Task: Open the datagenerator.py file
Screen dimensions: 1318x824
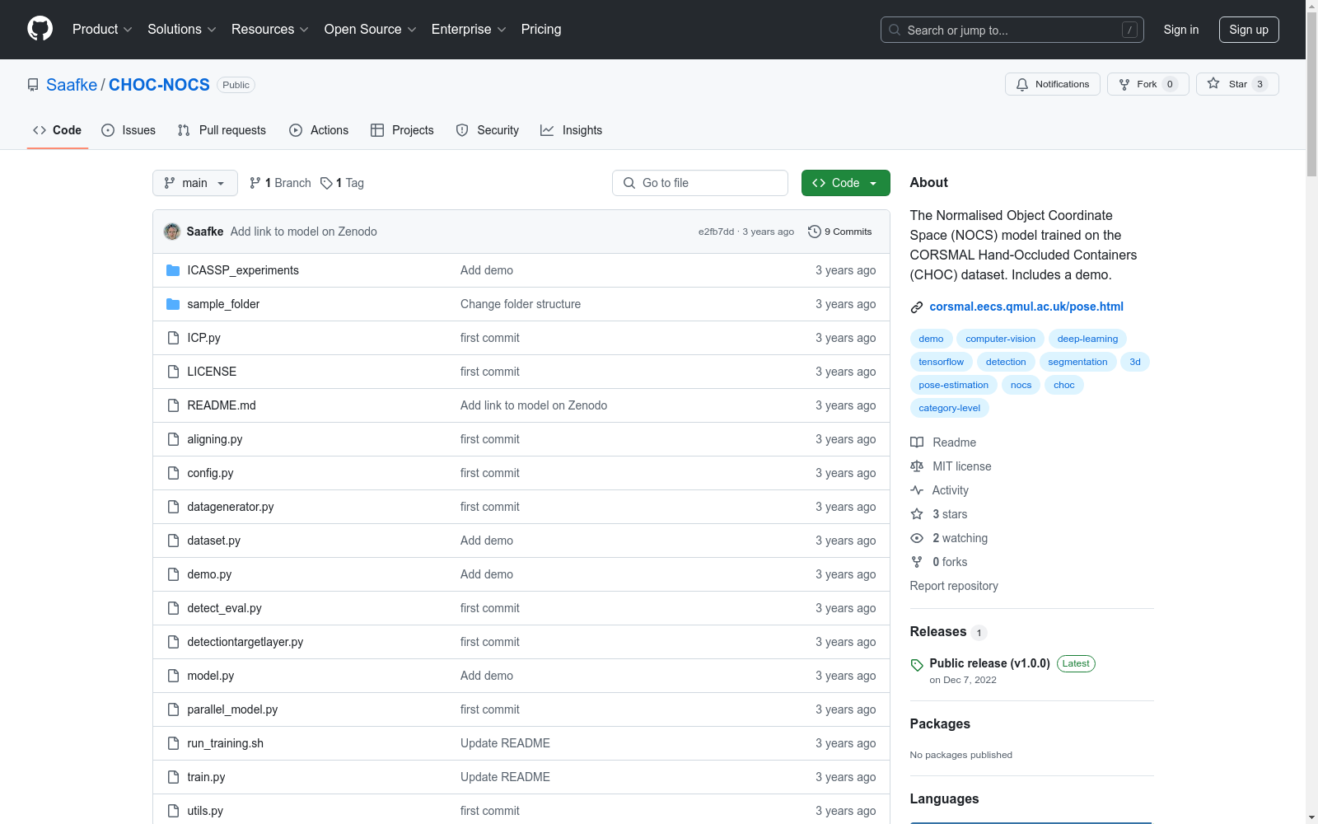Action: pos(231,507)
